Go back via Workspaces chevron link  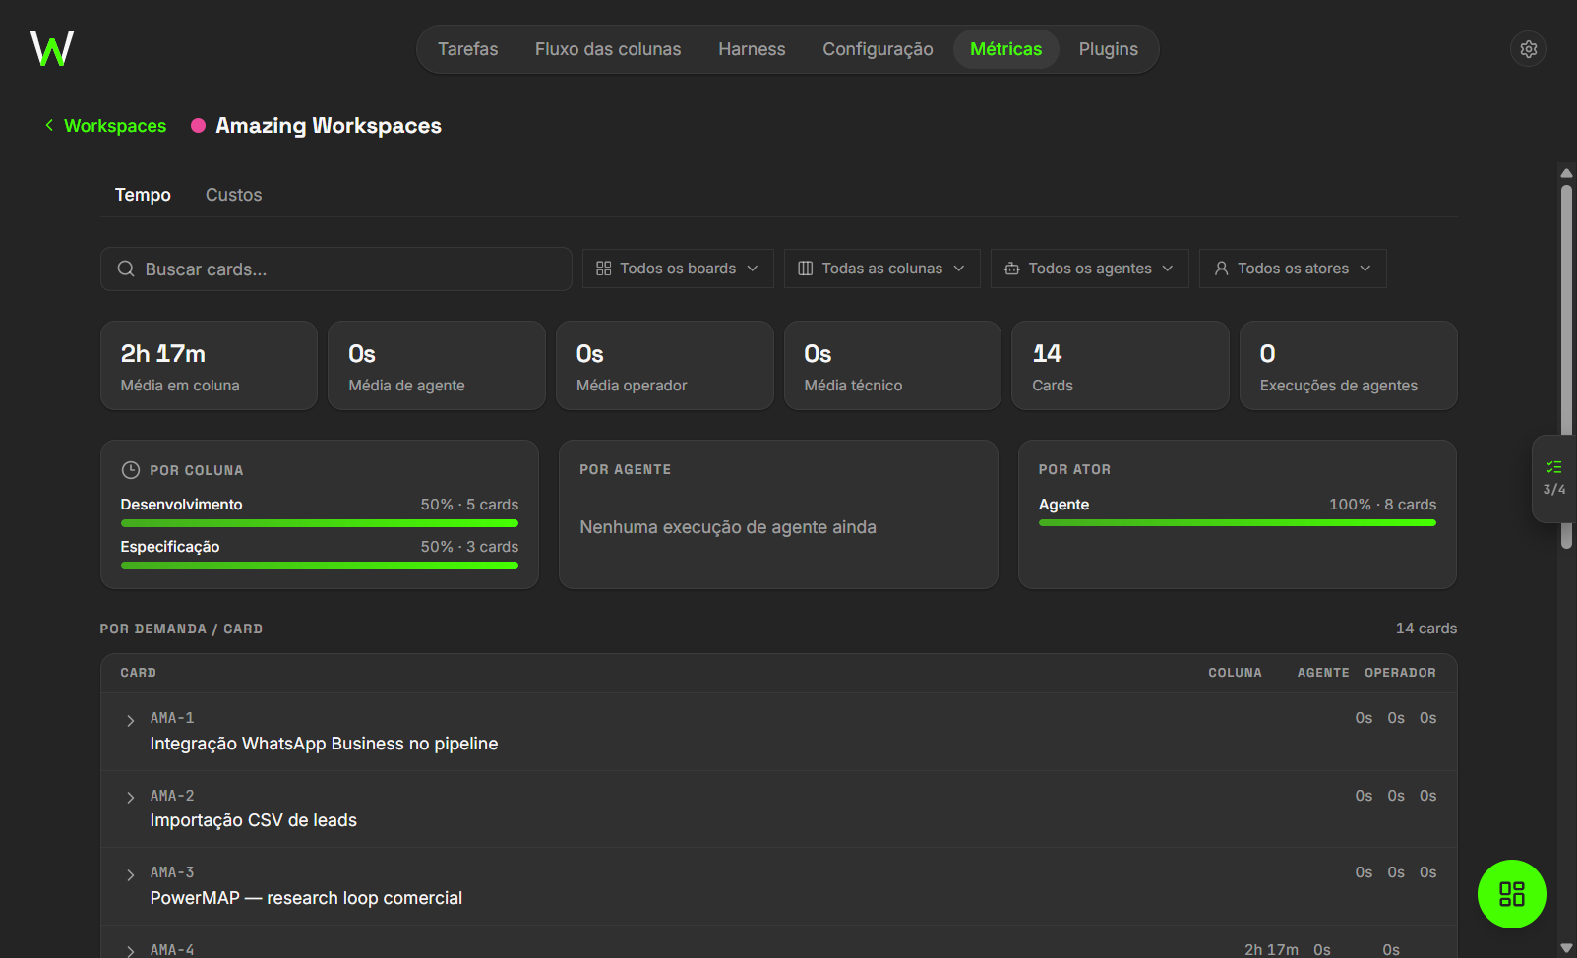pyautogui.click(x=105, y=126)
